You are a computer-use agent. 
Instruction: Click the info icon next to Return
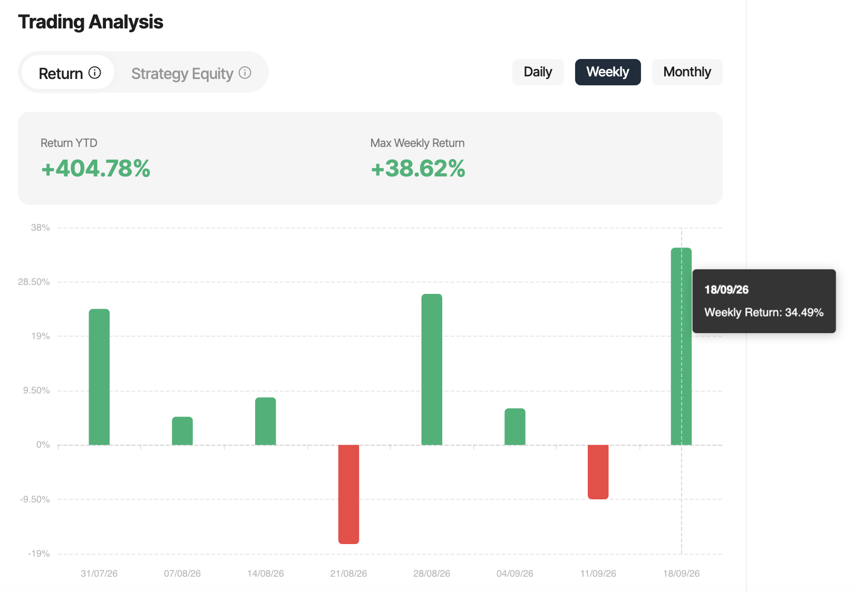tap(94, 73)
